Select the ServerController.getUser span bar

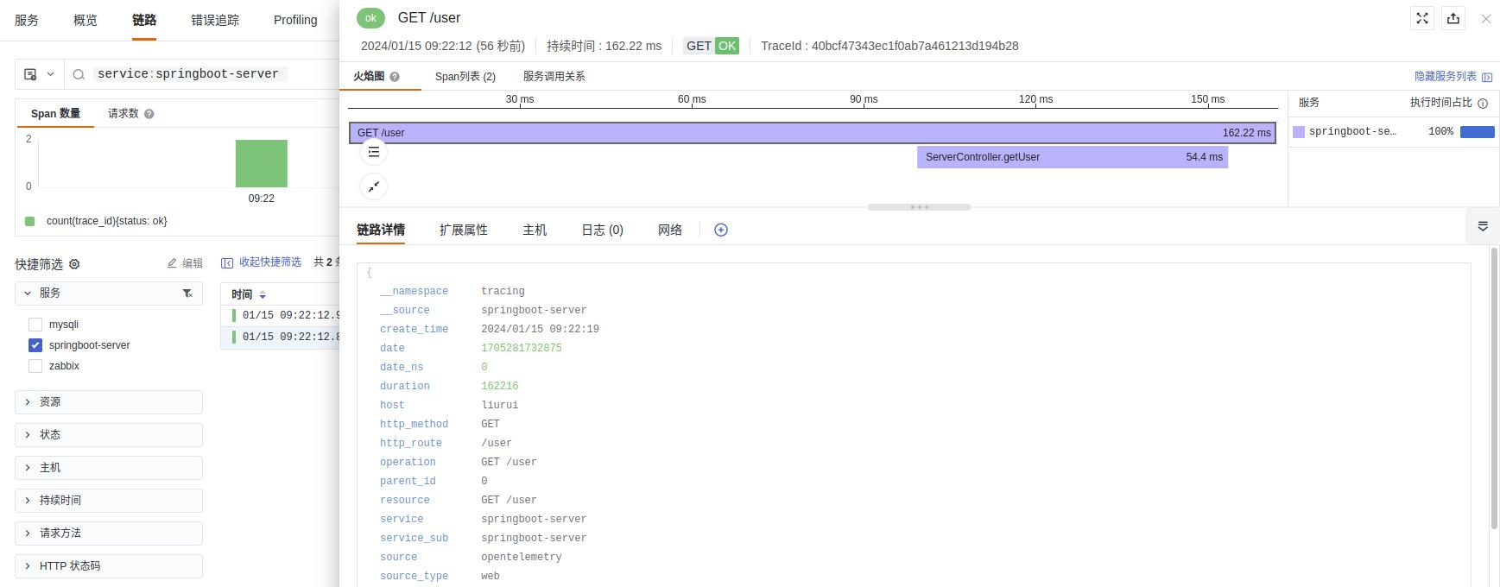coord(1073,157)
